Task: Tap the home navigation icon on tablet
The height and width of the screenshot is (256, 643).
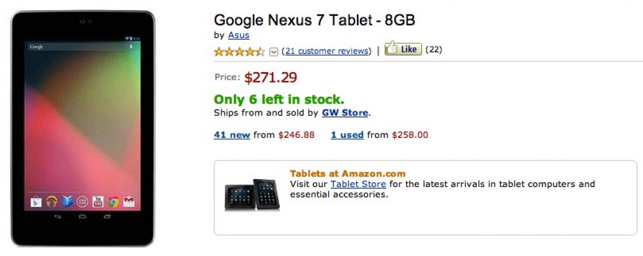Action: point(82,217)
